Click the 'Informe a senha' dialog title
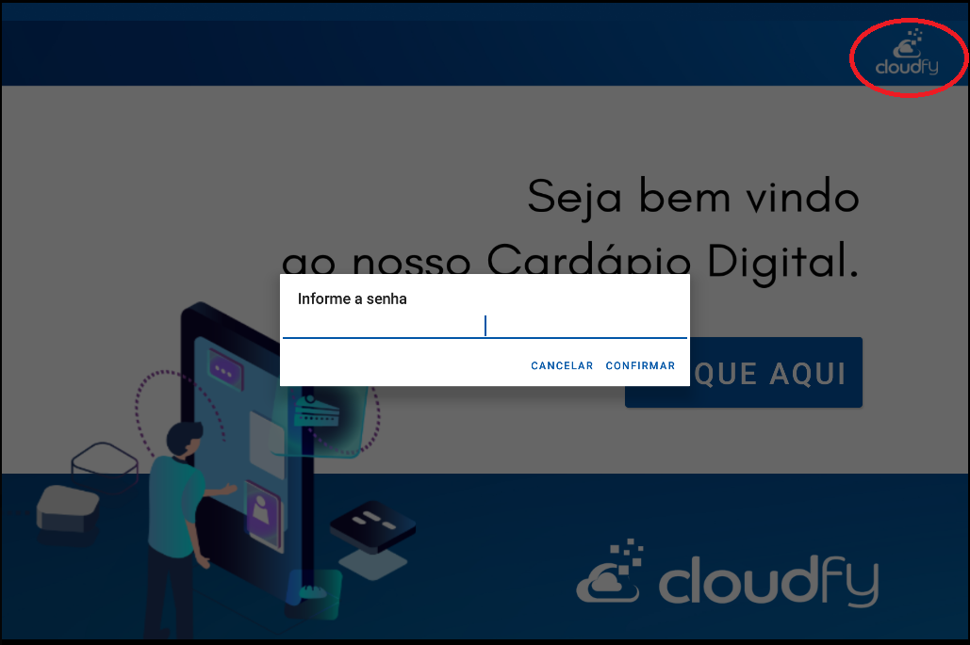Screen dimensions: 970x645 pyautogui.click(x=352, y=299)
